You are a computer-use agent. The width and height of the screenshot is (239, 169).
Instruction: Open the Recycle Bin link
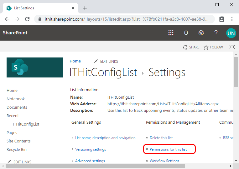(17, 150)
